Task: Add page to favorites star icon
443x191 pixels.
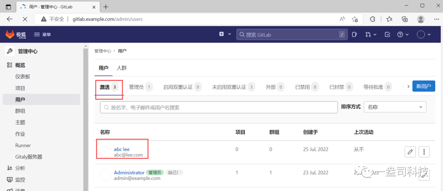Action: tap(355, 19)
